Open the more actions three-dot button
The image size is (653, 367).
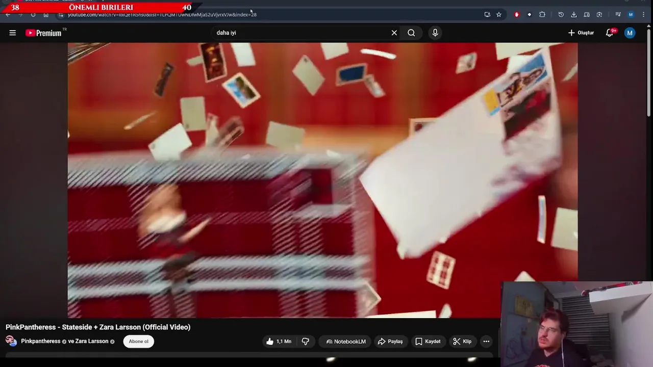click(486, 342)
